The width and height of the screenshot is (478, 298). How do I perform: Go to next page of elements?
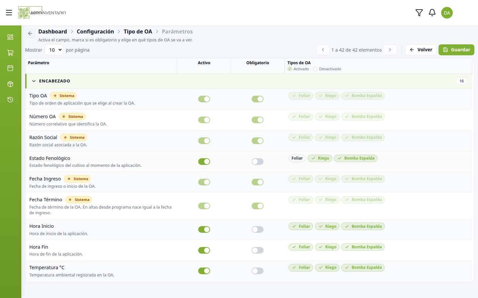390,50
